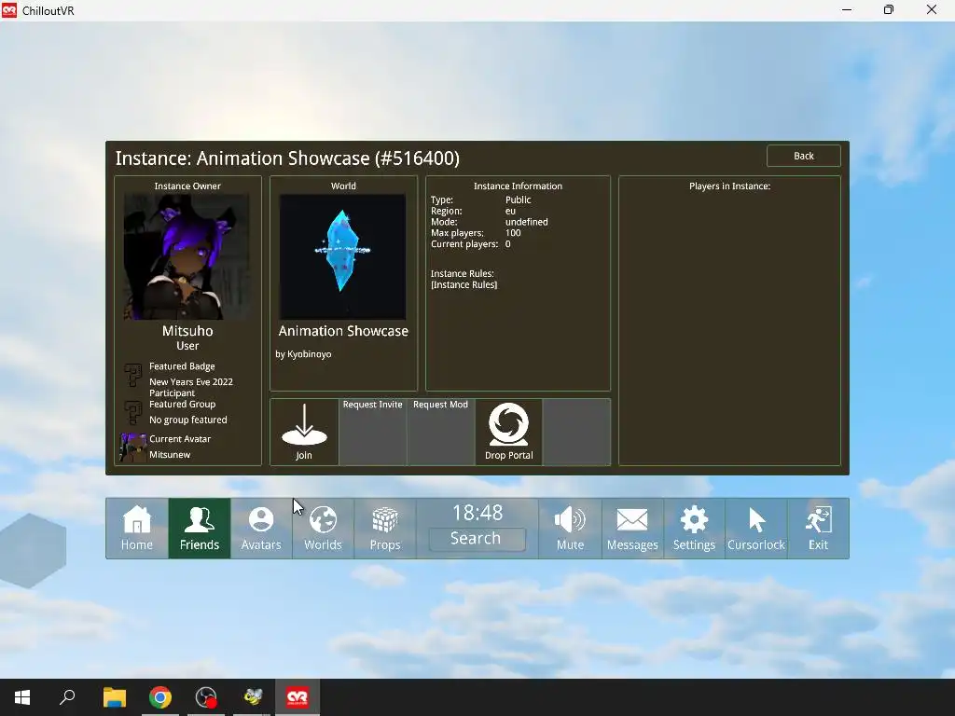Viewport: 955px width, 716px height.
Task: Toggle Cursorlock mode
Action: pyautogui.click(x=755, y=529)
